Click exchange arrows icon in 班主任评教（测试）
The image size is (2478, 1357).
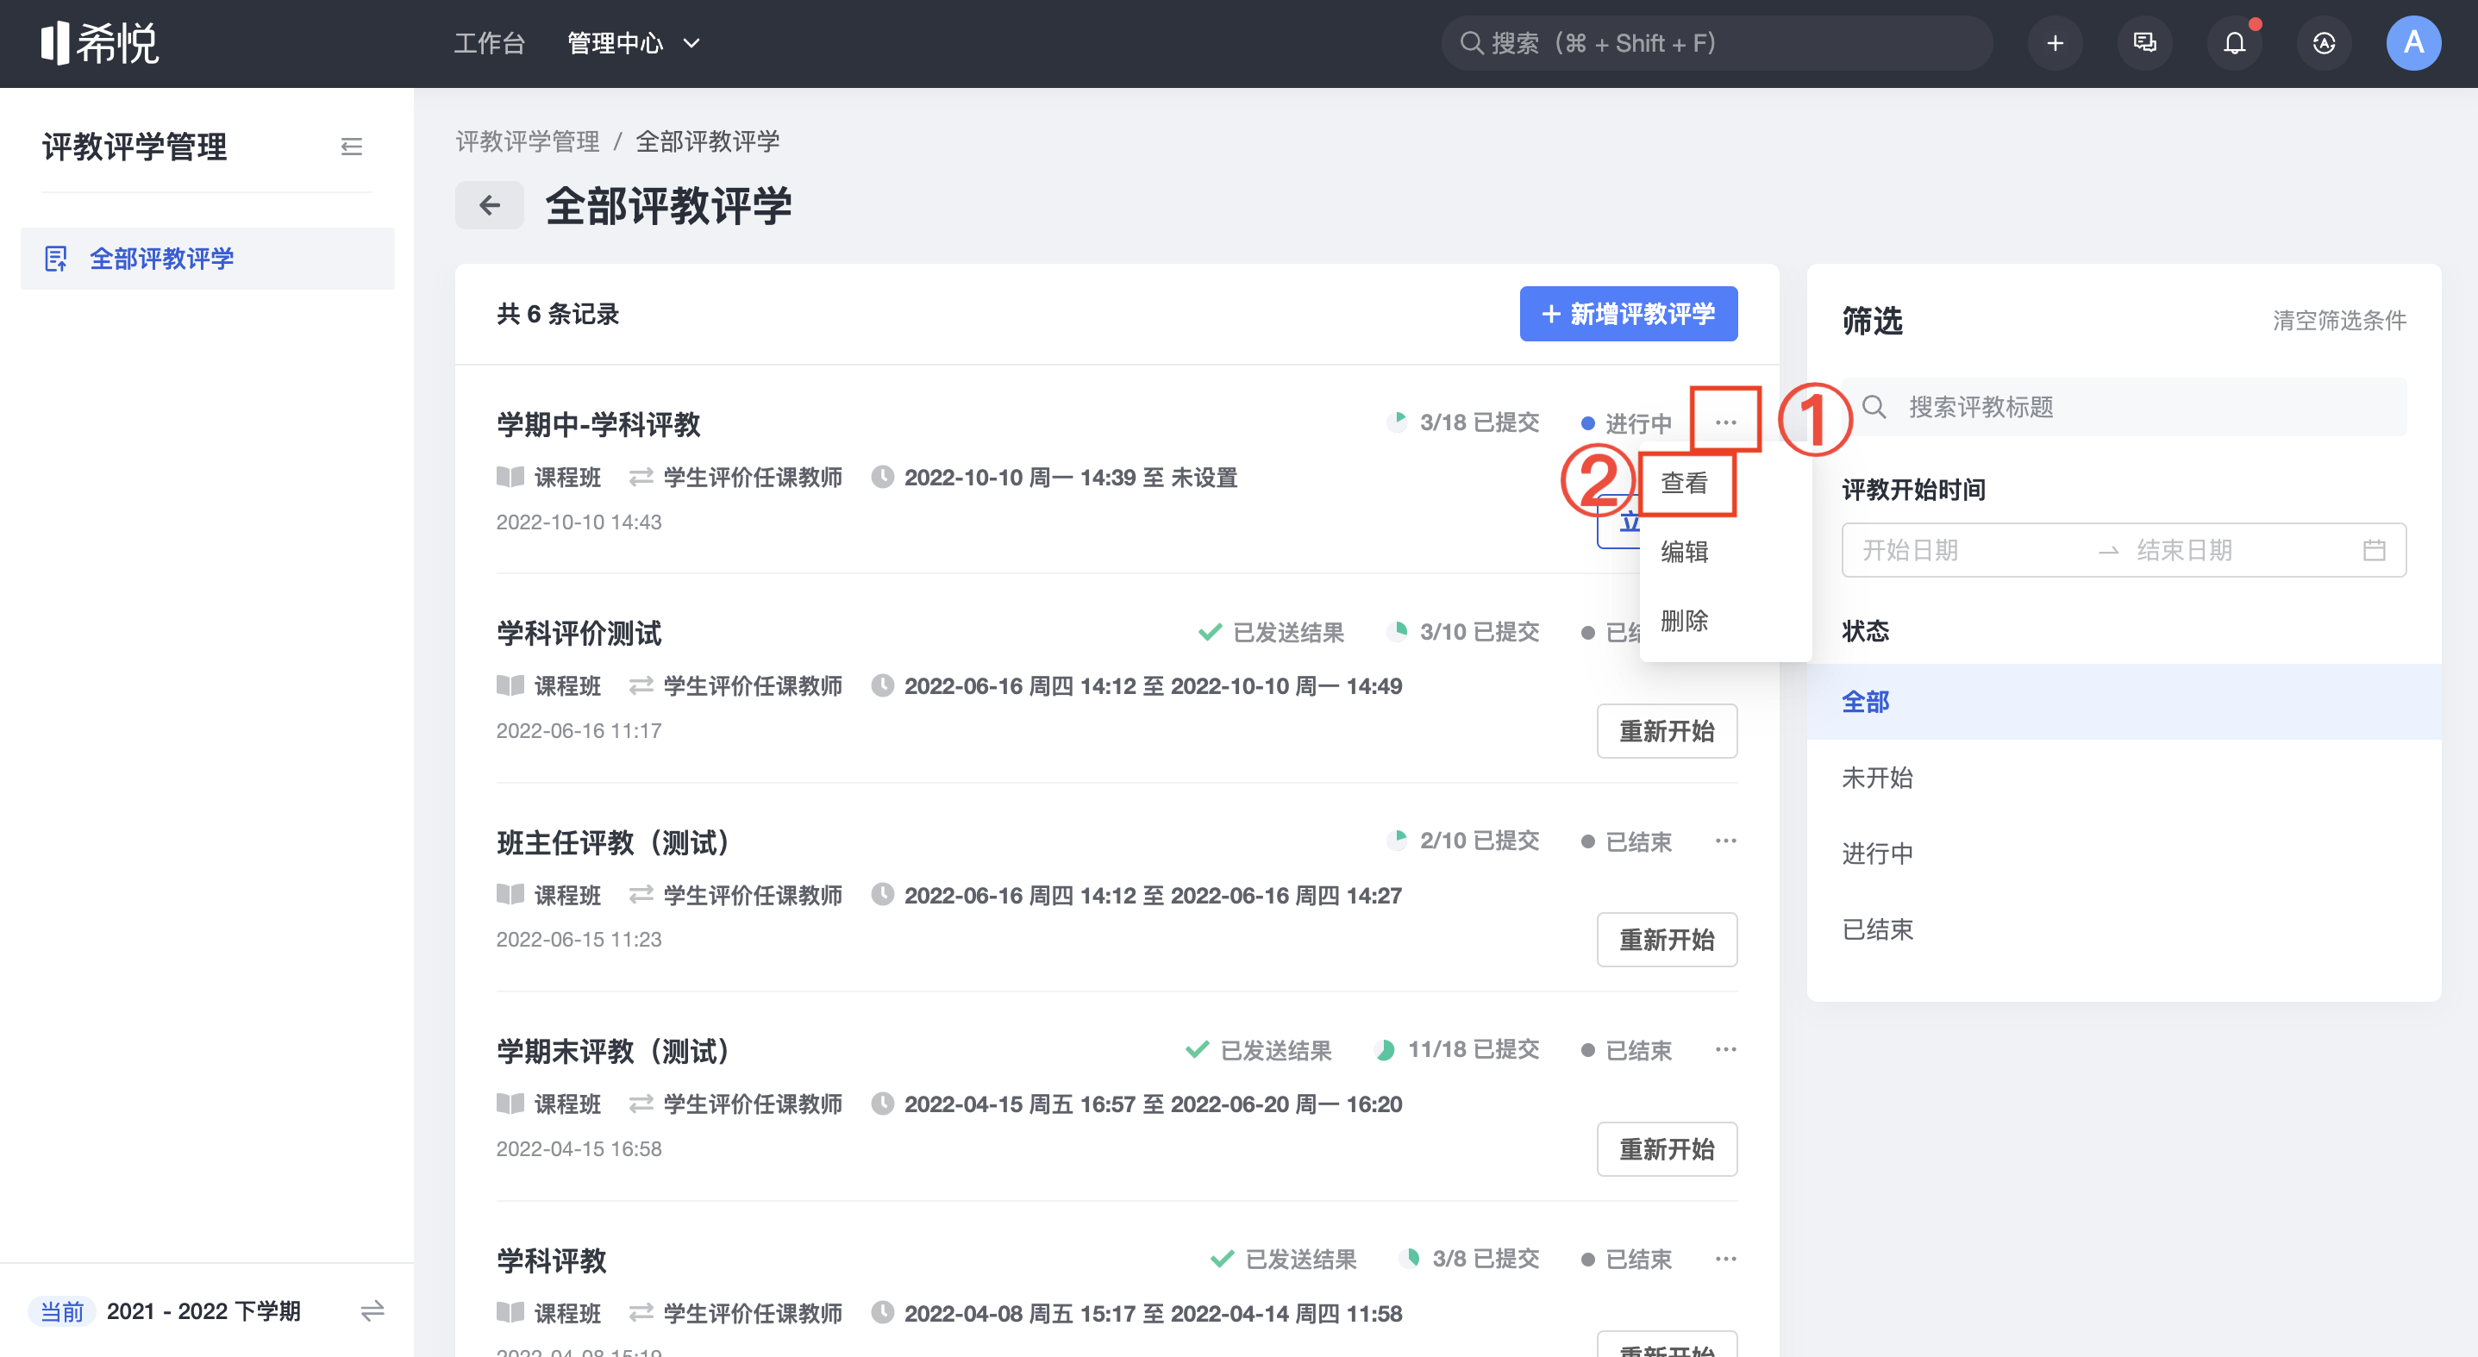click(x=641, y=896)
